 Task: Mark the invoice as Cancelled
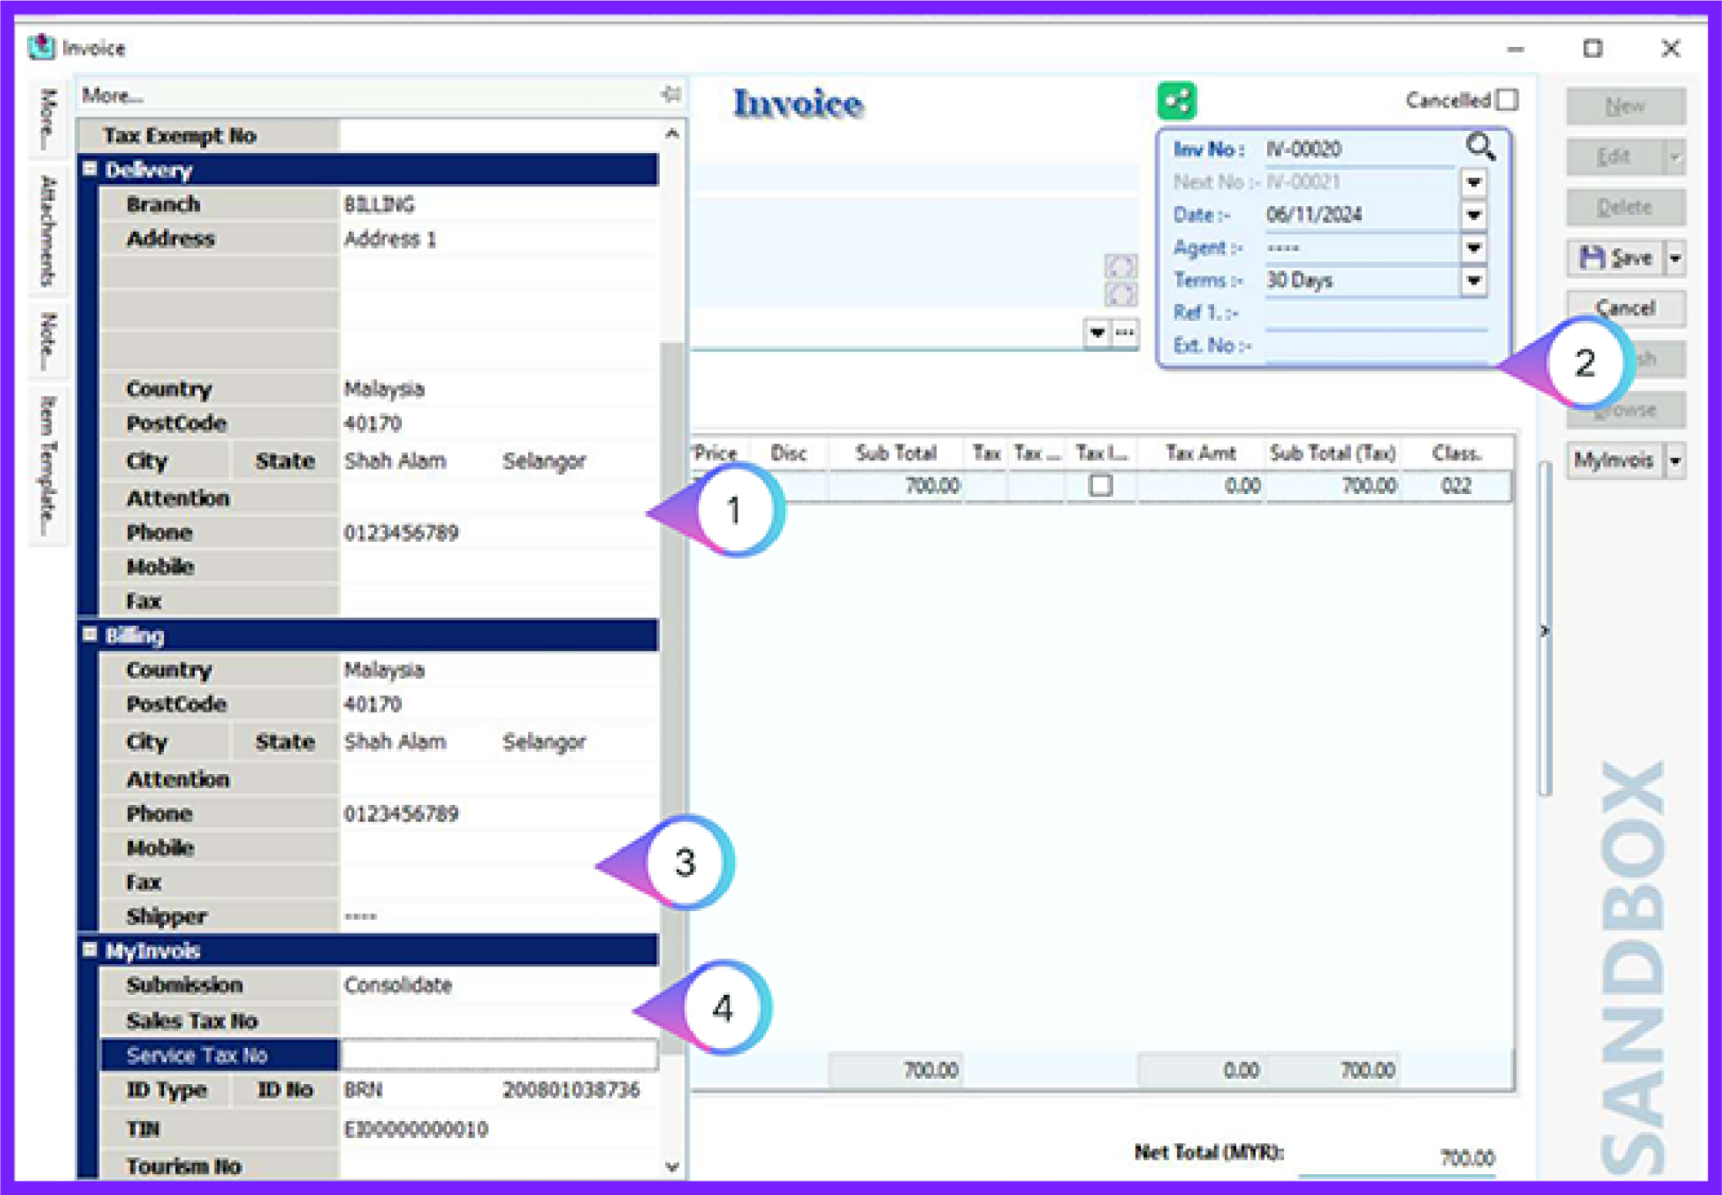tap(1508, 100)
